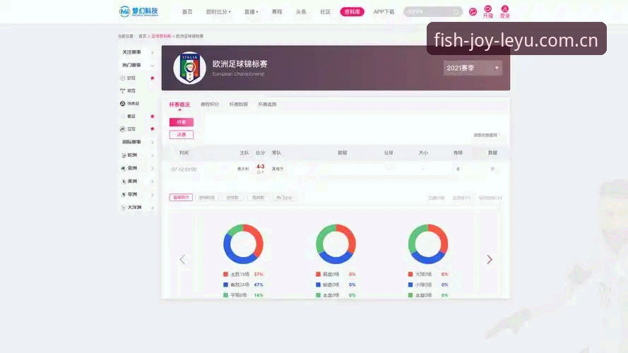Open the second league under 热门赛事
The width and height of the screenshot is (628, 353).
pos(131,91)
